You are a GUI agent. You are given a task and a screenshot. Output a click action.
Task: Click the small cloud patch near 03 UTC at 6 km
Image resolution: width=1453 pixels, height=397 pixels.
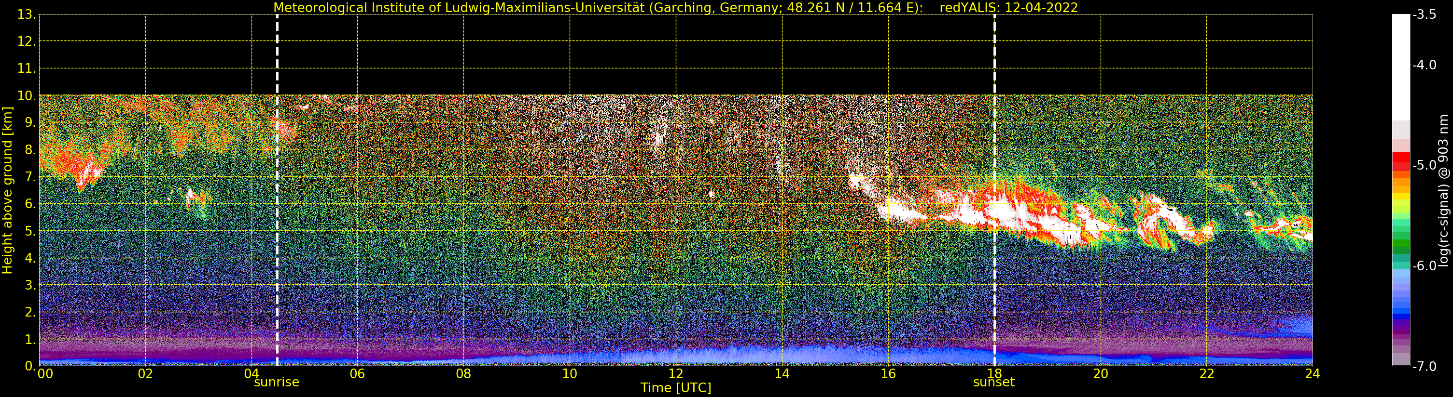195,200
